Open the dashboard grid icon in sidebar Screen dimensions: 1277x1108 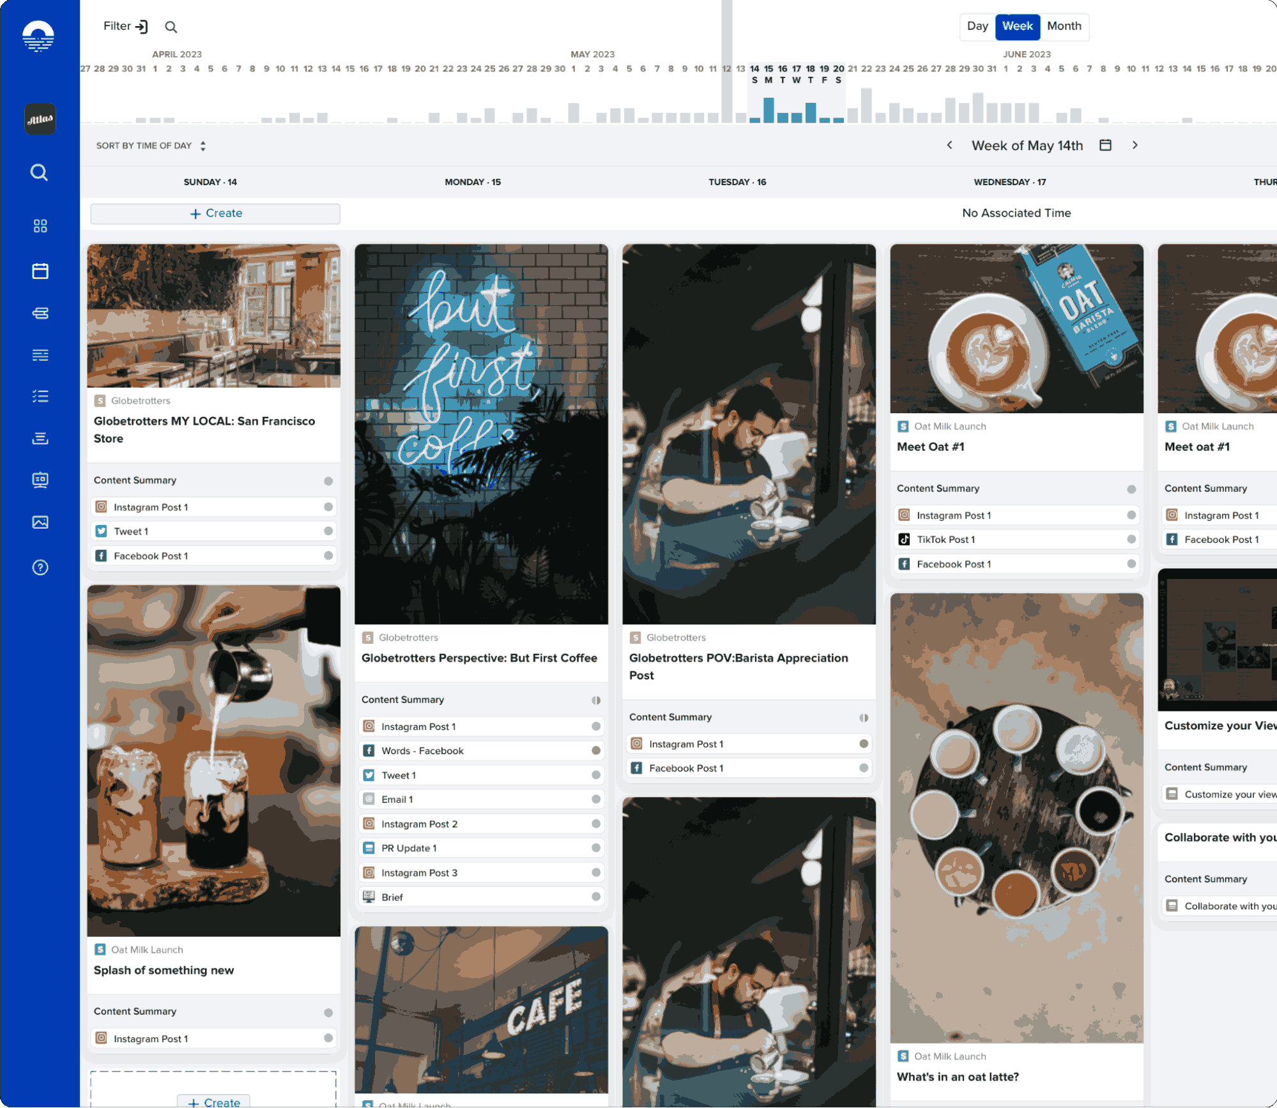click(x=40, y=226)
